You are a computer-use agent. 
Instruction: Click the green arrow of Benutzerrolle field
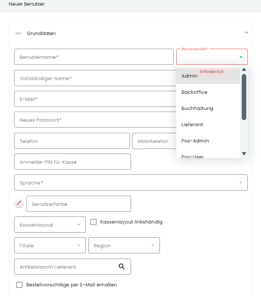tap(241, 57)
